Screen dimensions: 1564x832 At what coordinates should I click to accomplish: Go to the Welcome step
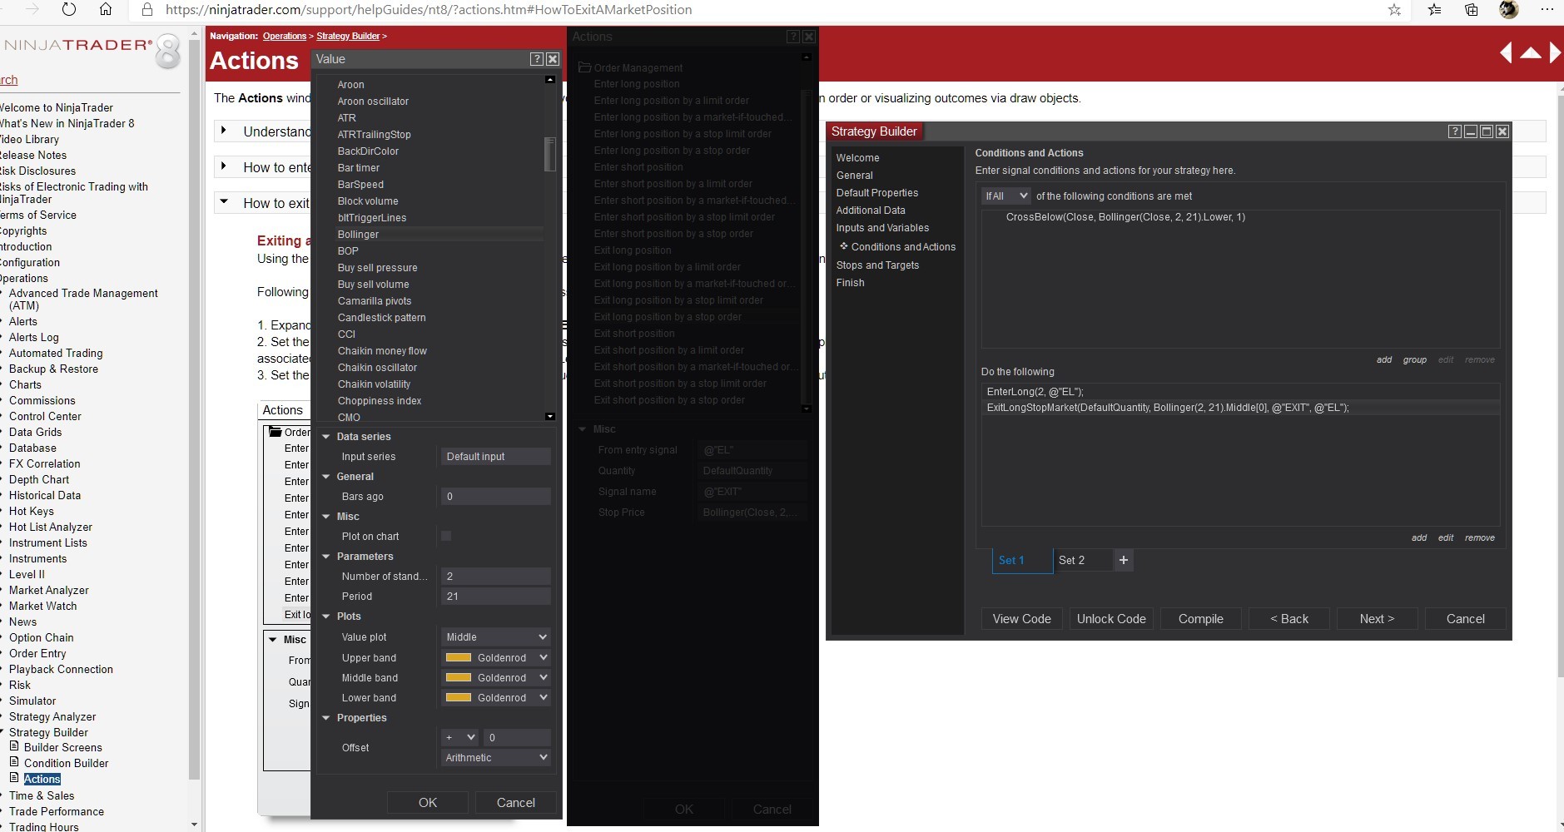(x=857, y=157)
